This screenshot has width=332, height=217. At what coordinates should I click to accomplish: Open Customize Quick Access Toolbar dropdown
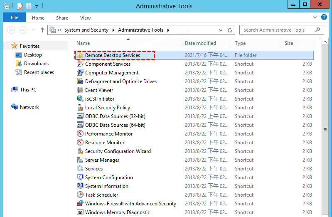tap(37, 7)
